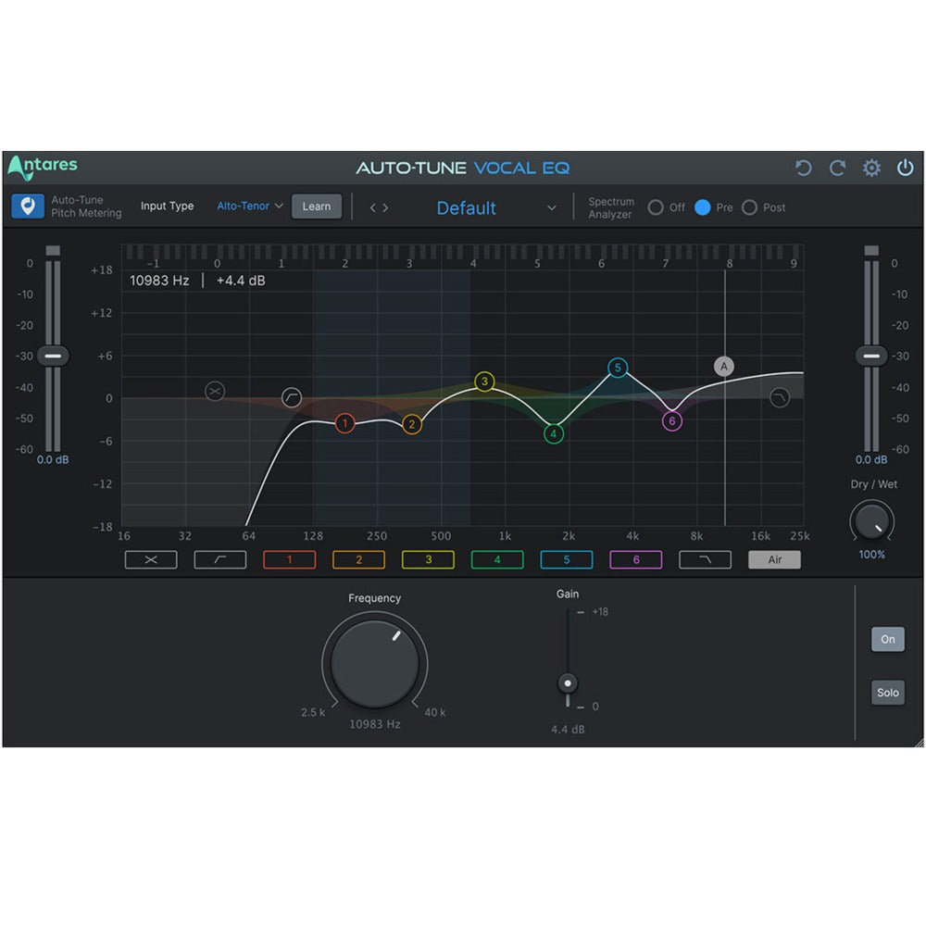
Task: Open the Alto-Tenor input type dropdown
Action: click(x=250, y=206)
